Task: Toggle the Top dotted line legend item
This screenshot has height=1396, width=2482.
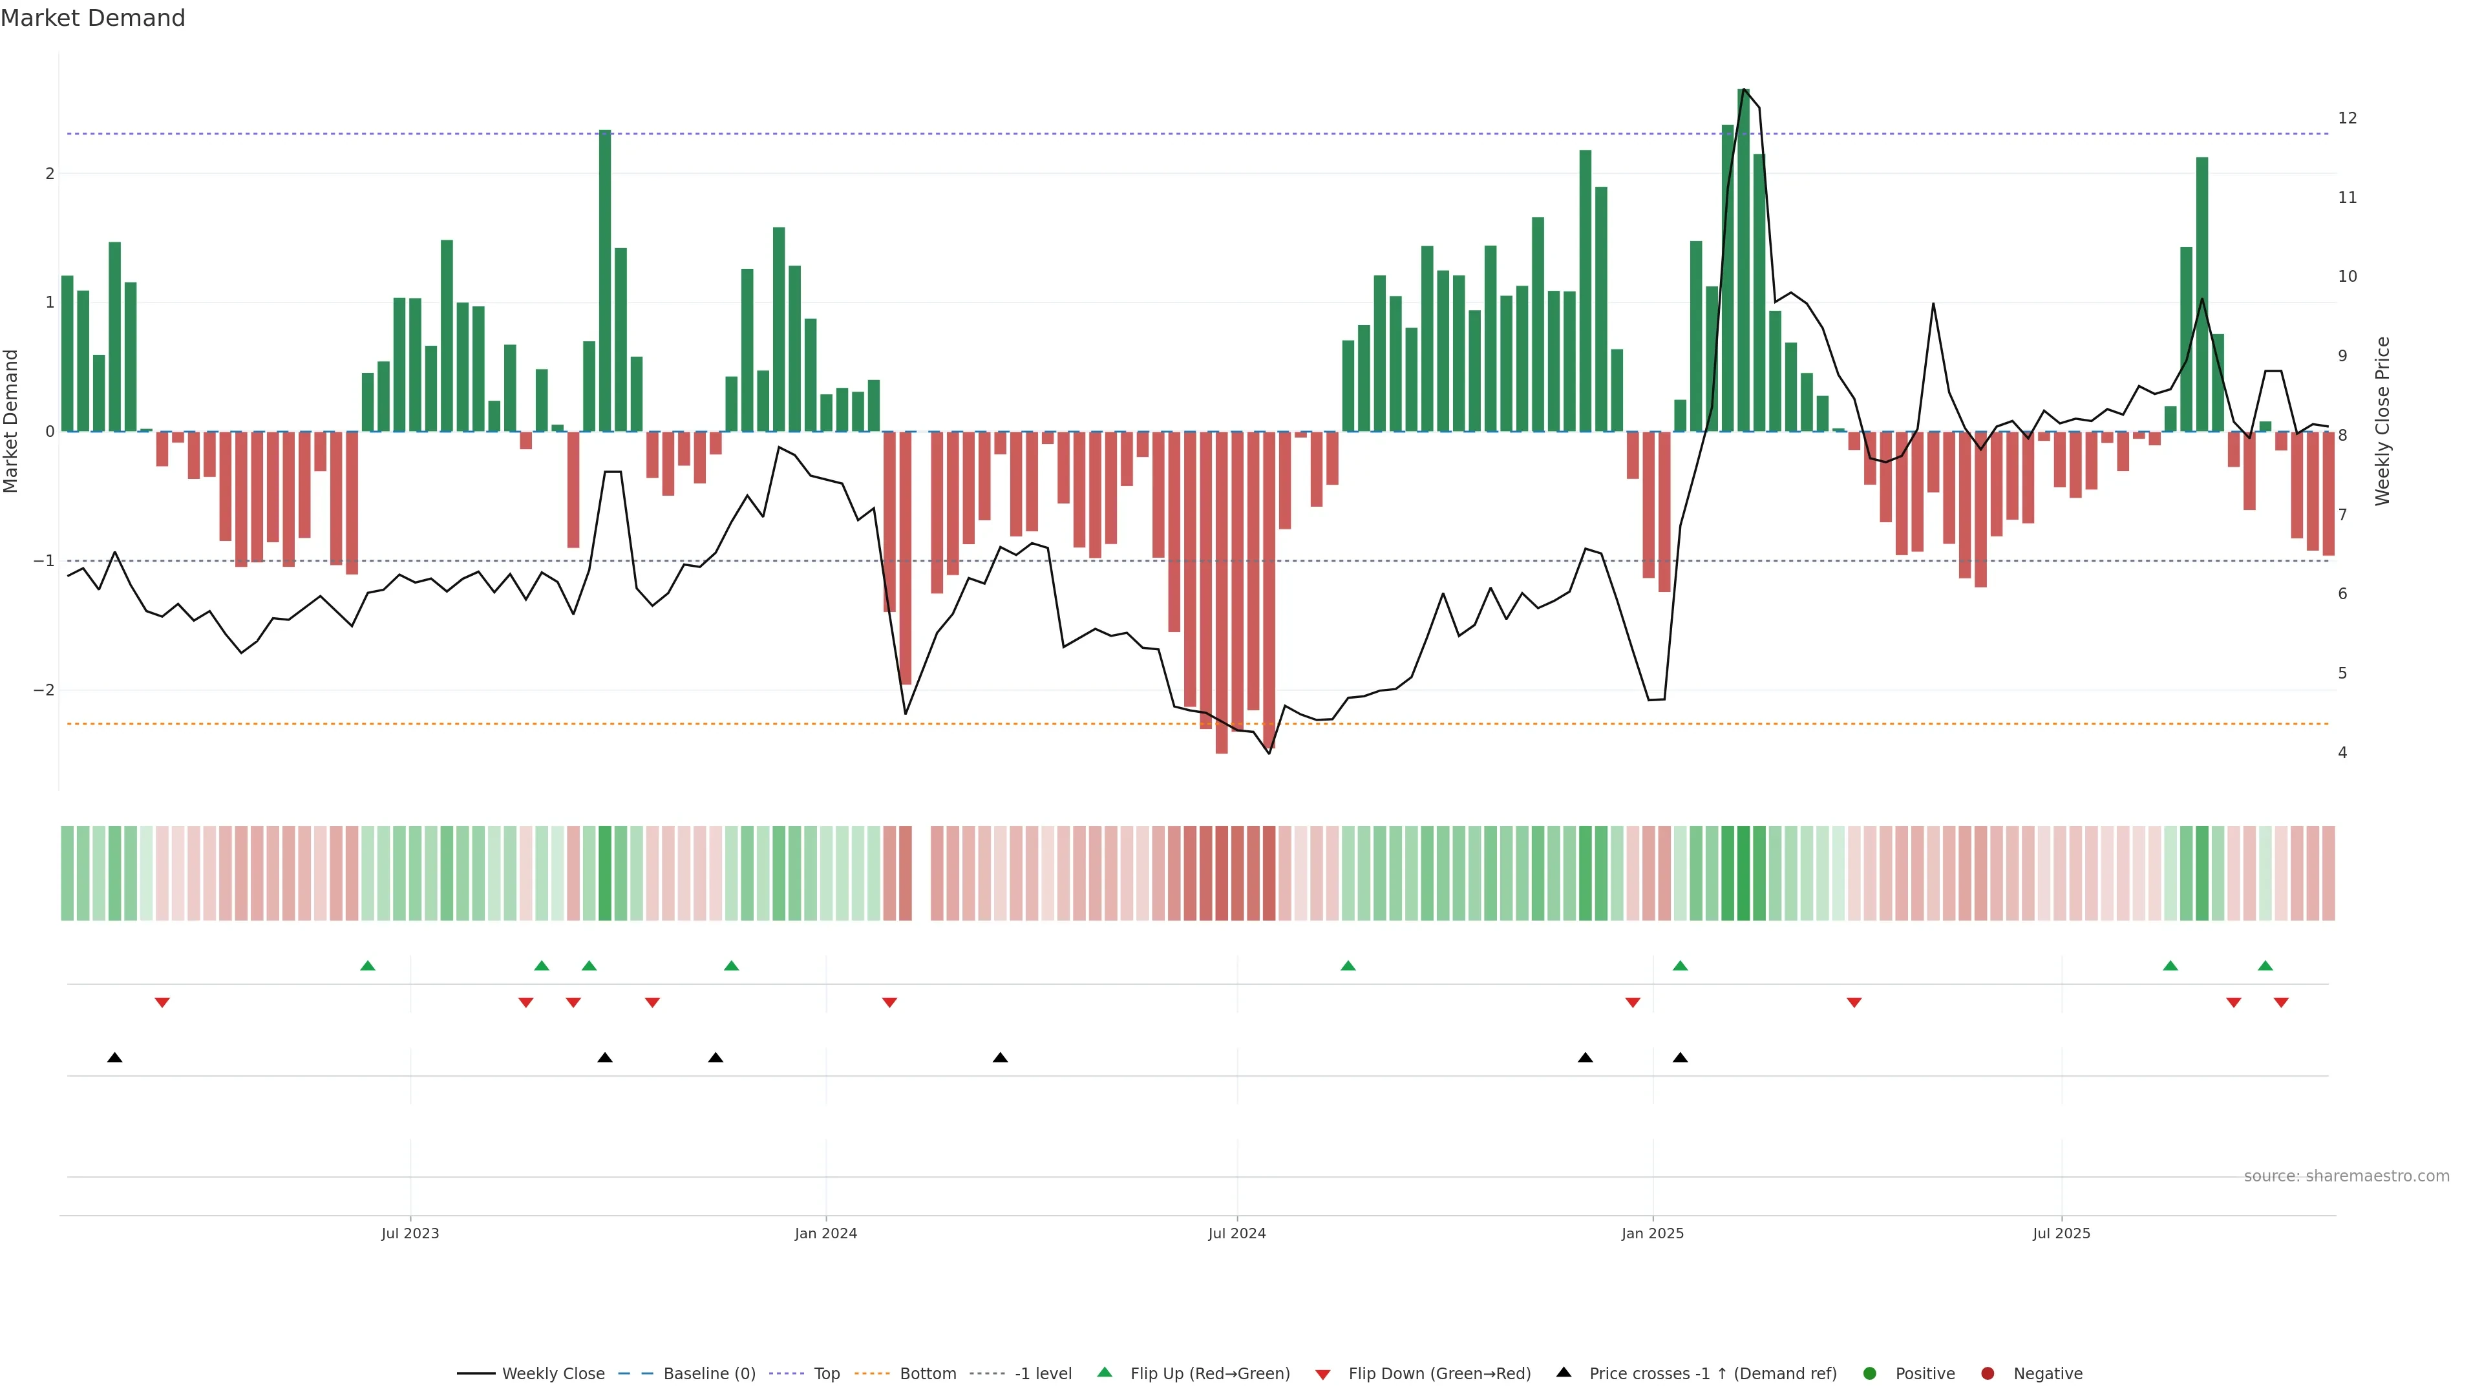Action: [x=826, y=1374]
